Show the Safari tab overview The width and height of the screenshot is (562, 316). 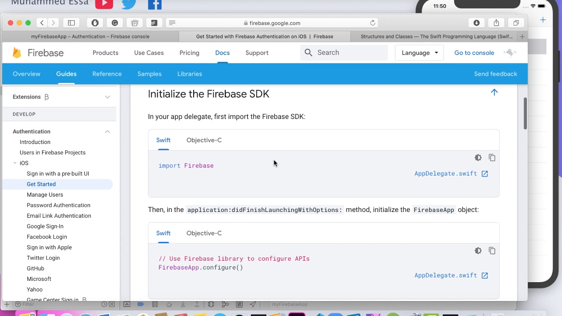pos(516,23)
